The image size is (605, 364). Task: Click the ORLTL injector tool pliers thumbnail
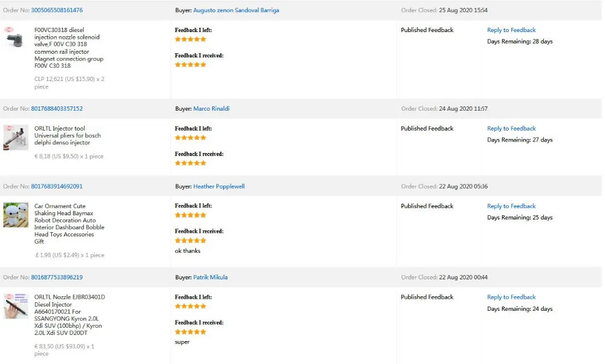15,137
